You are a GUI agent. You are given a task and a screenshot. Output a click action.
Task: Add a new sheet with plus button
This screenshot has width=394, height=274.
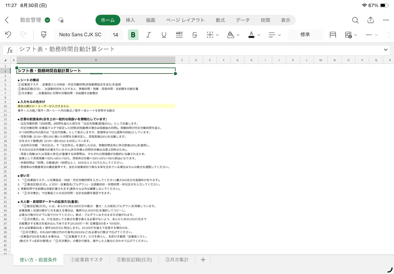coord(203,260)
